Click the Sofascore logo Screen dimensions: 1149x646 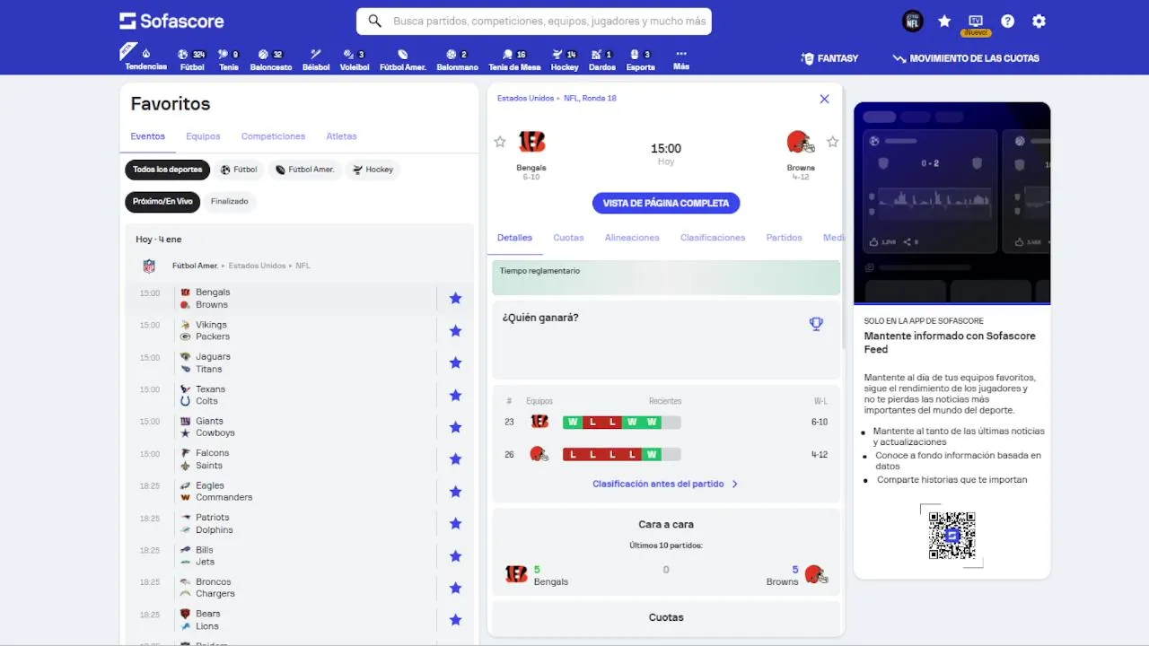tap(171, 21)
